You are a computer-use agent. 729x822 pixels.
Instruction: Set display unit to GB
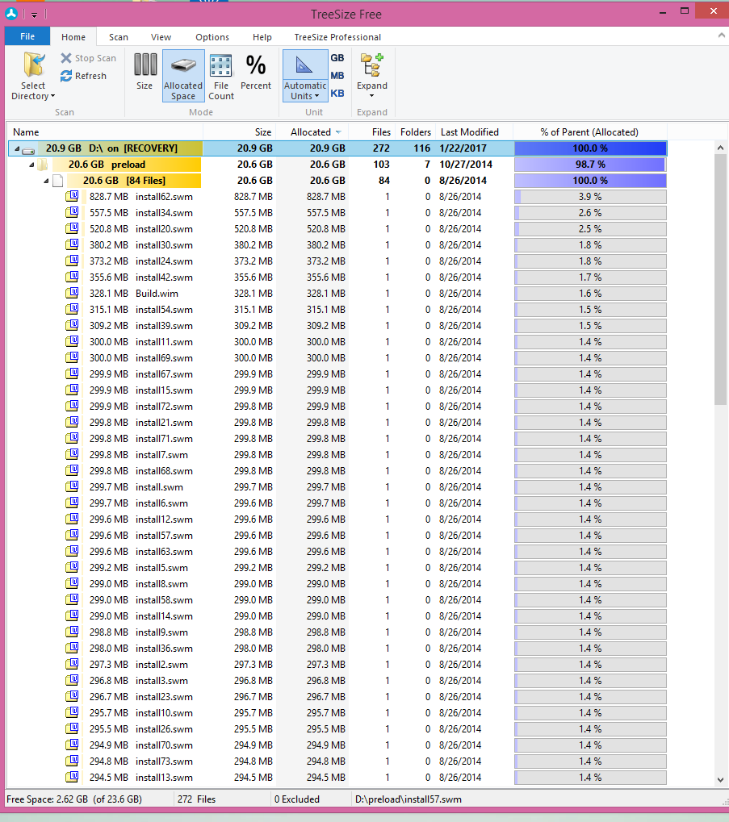337,58
